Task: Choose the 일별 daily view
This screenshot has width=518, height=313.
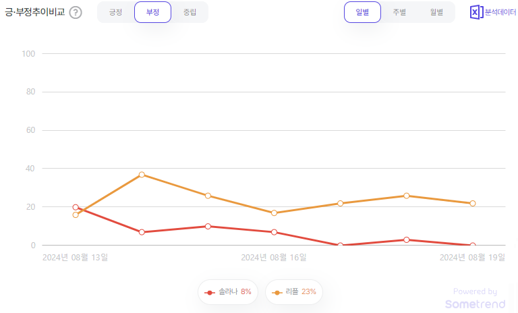Action: [362, 12]
